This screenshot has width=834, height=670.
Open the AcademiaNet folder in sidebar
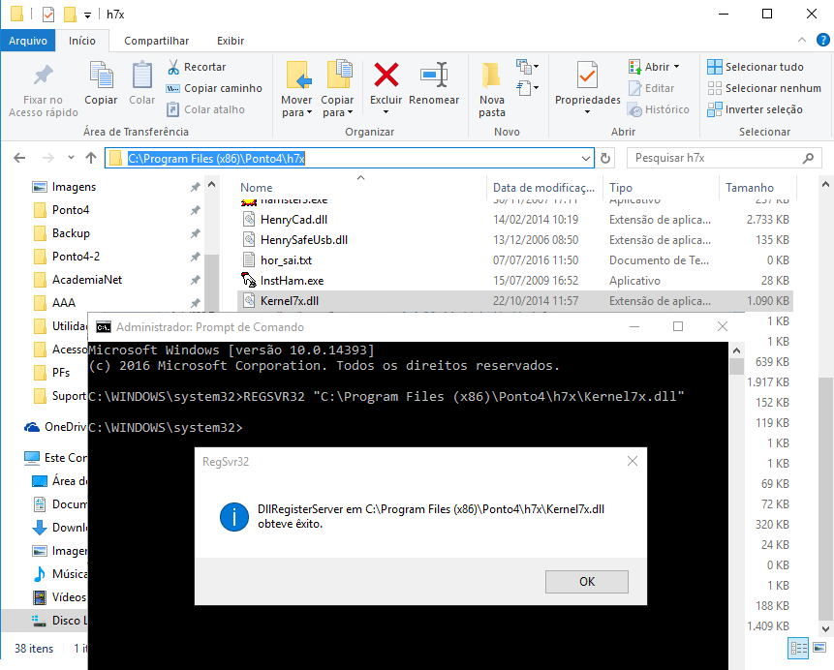(86, 280)
